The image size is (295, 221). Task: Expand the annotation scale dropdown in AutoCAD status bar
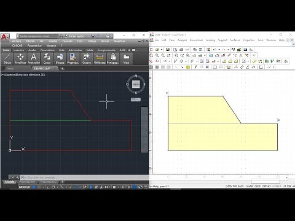coord(109,187)
